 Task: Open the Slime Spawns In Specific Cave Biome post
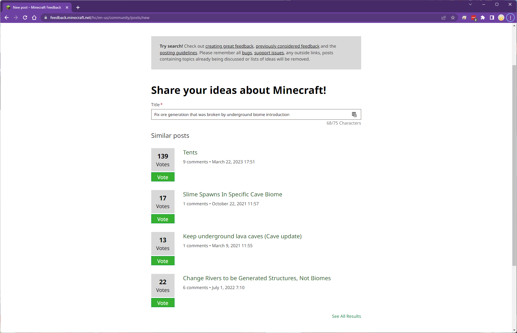232,194
